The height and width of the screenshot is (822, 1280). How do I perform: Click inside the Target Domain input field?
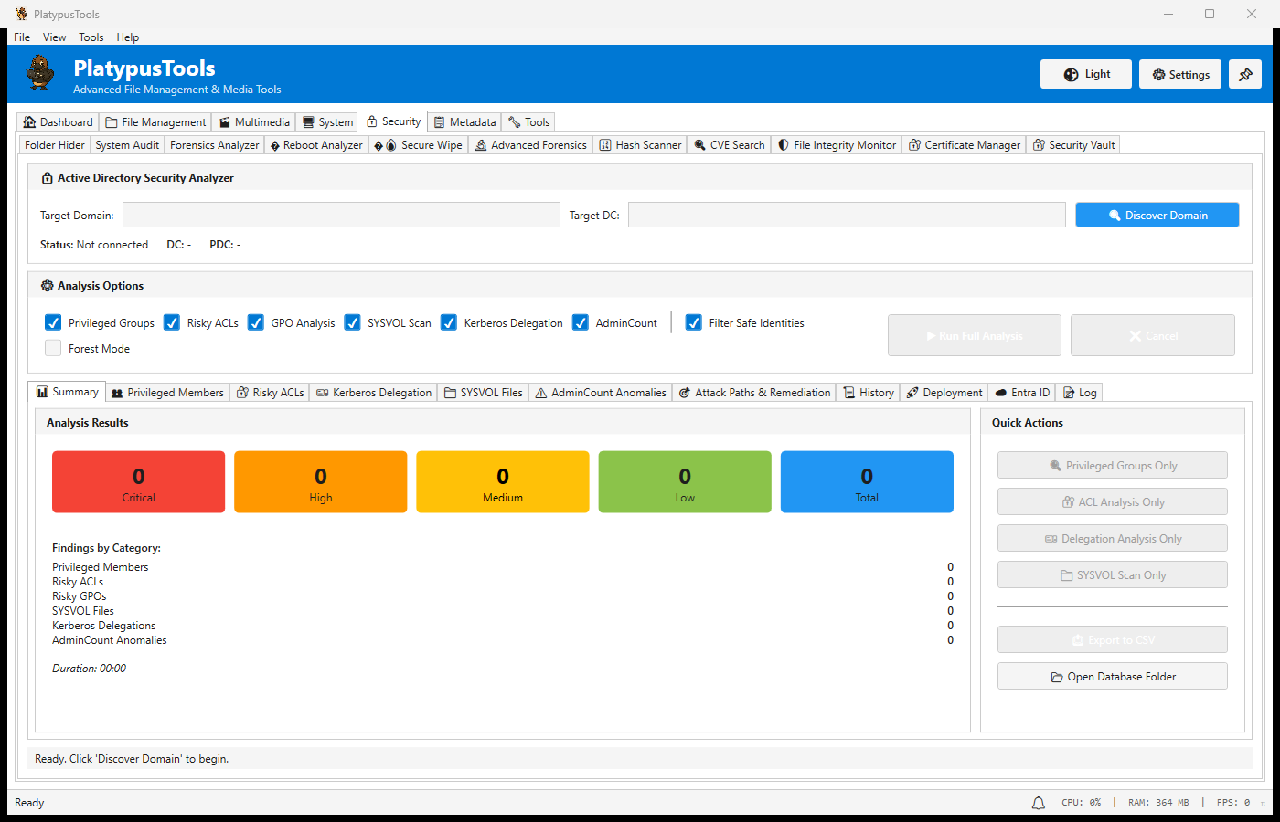(341, 215)
